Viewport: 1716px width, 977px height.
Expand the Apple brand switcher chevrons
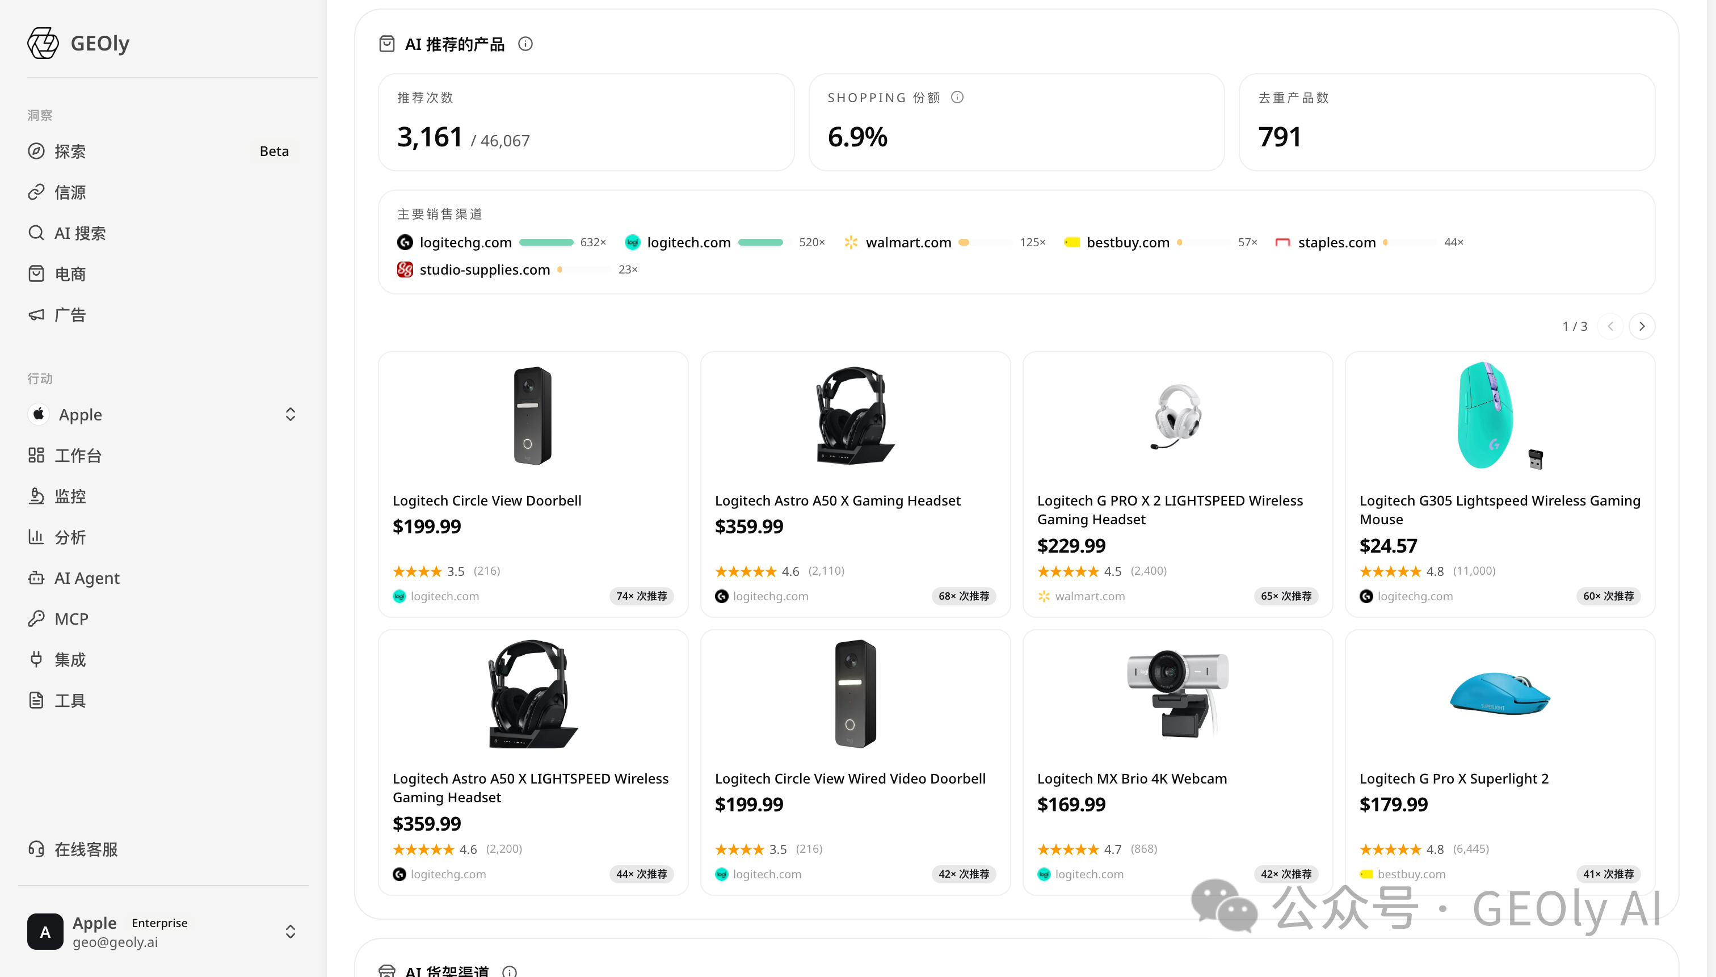tap(290, 414)
